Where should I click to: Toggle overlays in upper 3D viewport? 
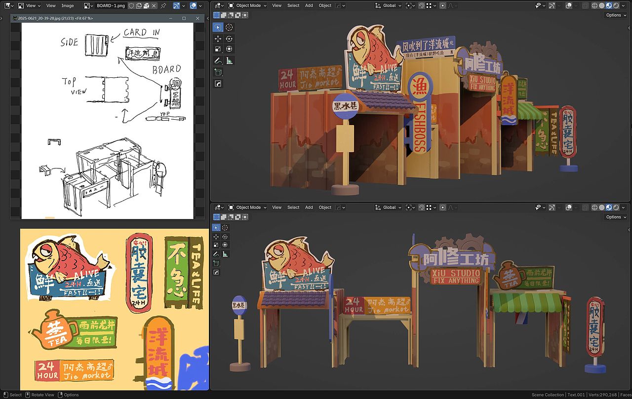click(x=569, y=5)
